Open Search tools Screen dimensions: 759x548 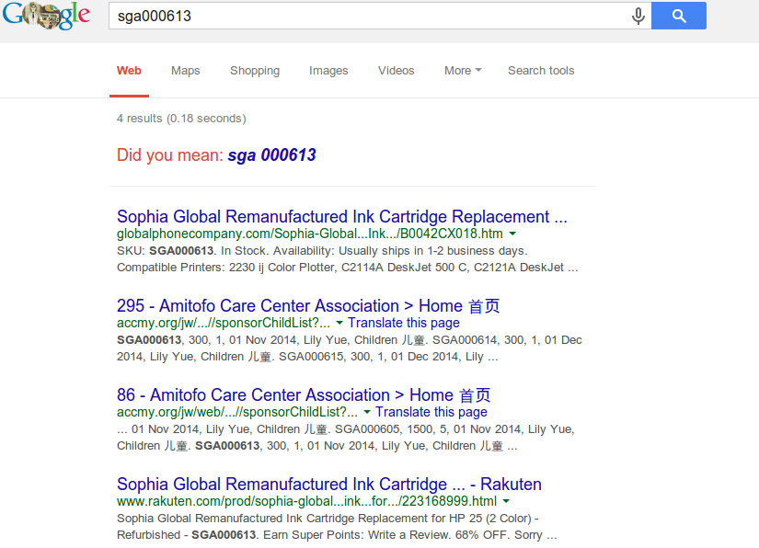click(541, 71)
